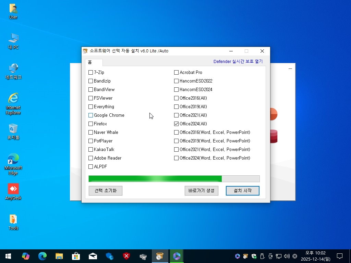The width and height of the screenshot is (351, 263).
Task: Enable the BandiView checkbox
Action: pyautogui.click(x=90, y=89)
